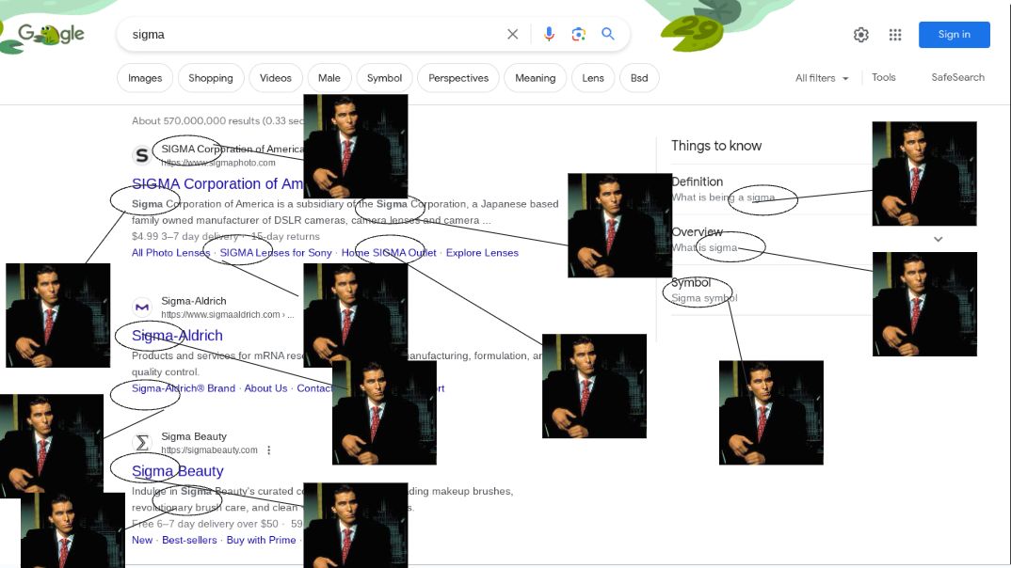Image resolution: width=1011 pixels, height=568 pixels.
Task: Click inside the search field containing sigma
Action: [x=311, y=35]
